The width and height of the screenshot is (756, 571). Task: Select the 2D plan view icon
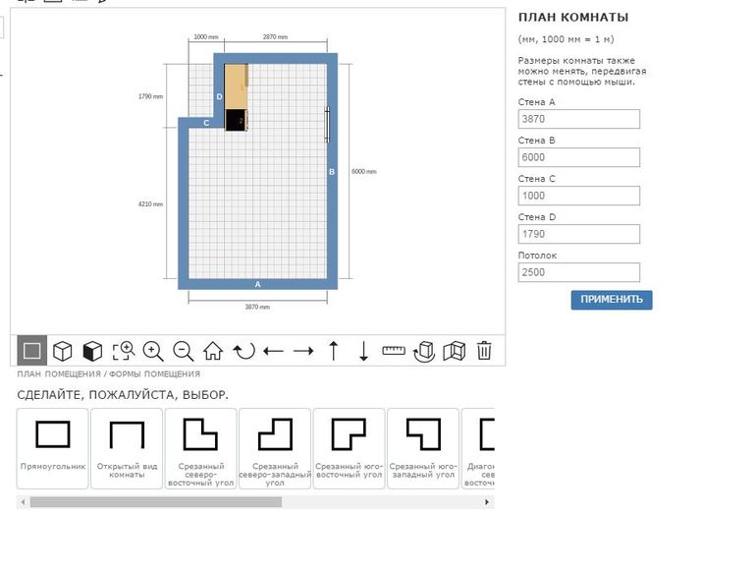[x=32, y=351]
